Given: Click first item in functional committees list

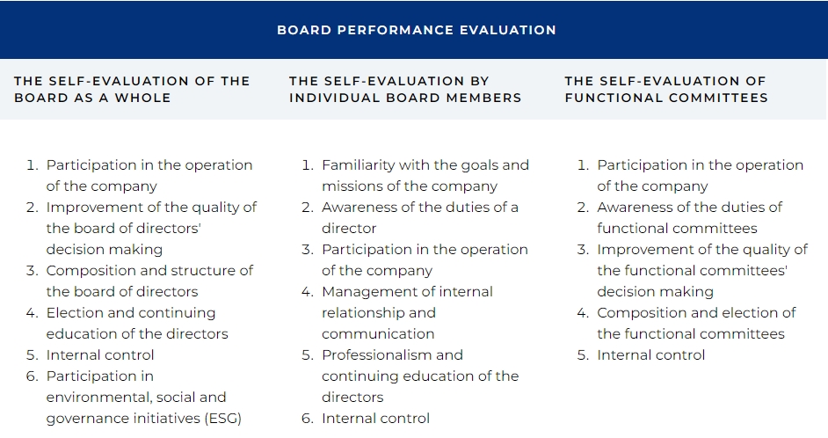Looking at the screenshot, I should click(701, 175).
